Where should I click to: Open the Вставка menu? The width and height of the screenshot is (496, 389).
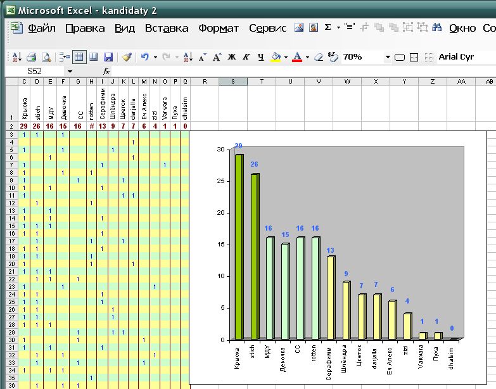pos(167,29)
